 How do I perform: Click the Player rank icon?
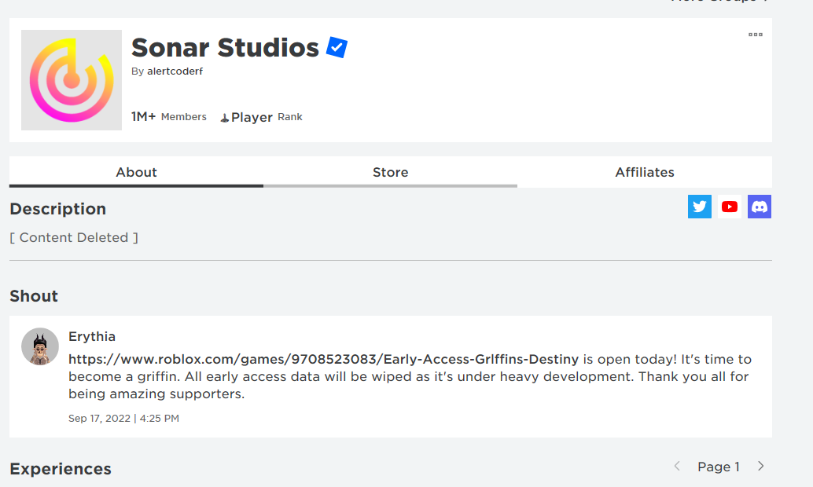tap(225, 117)
